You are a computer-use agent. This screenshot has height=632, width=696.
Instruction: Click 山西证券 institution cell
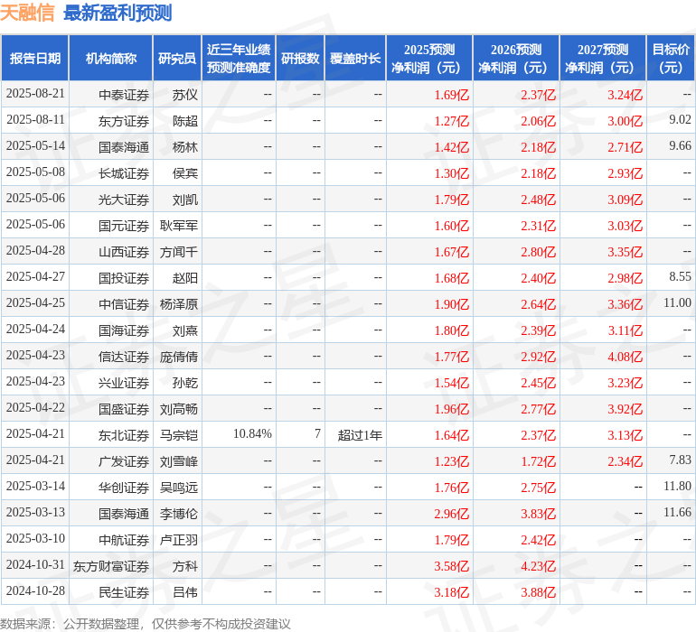click(124, 252)
